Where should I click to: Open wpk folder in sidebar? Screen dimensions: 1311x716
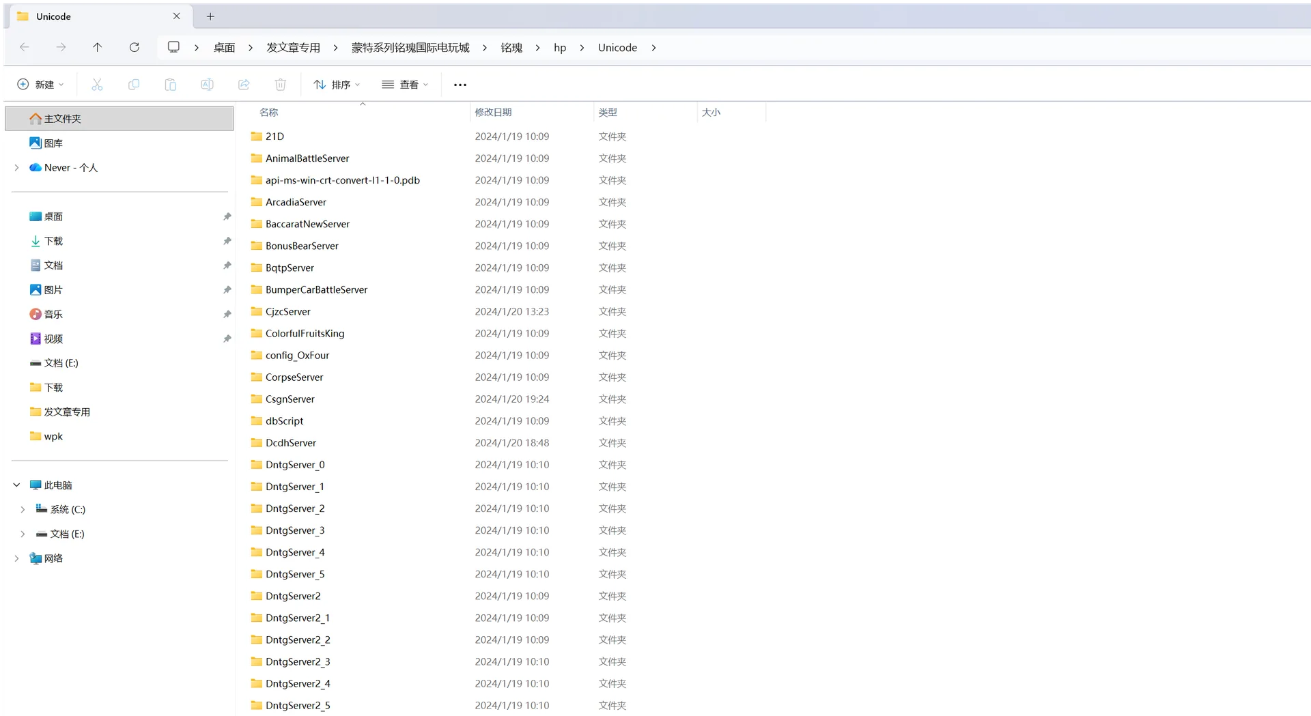[53, 436]
